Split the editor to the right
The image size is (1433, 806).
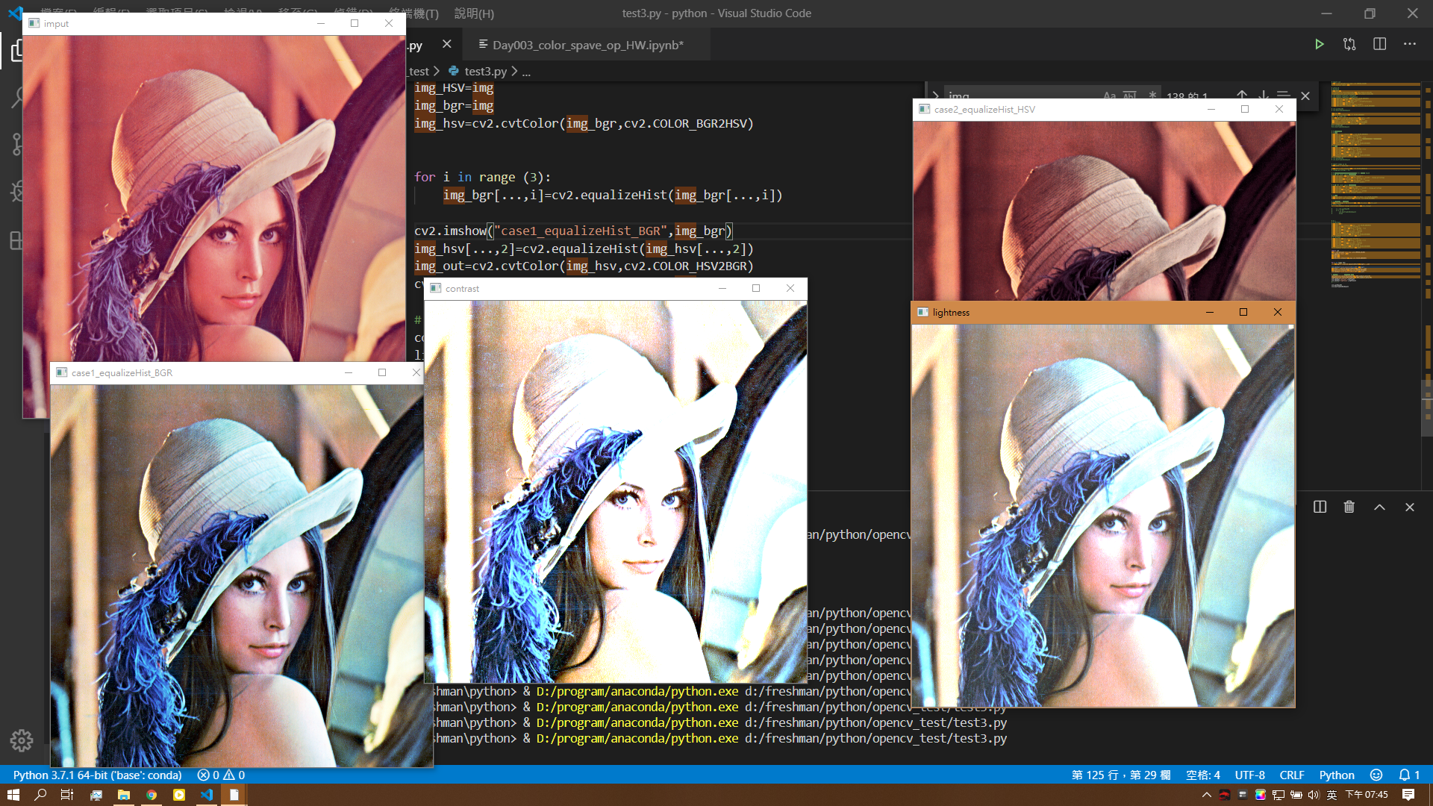click(1379, 44)
